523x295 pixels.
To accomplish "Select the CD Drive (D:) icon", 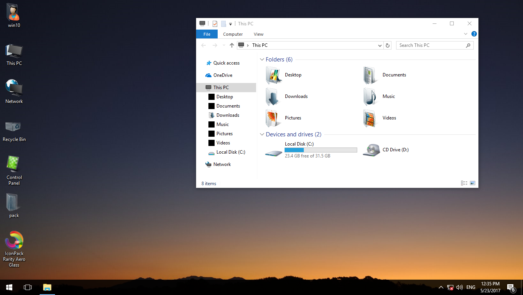I will (x=371, y=150).
